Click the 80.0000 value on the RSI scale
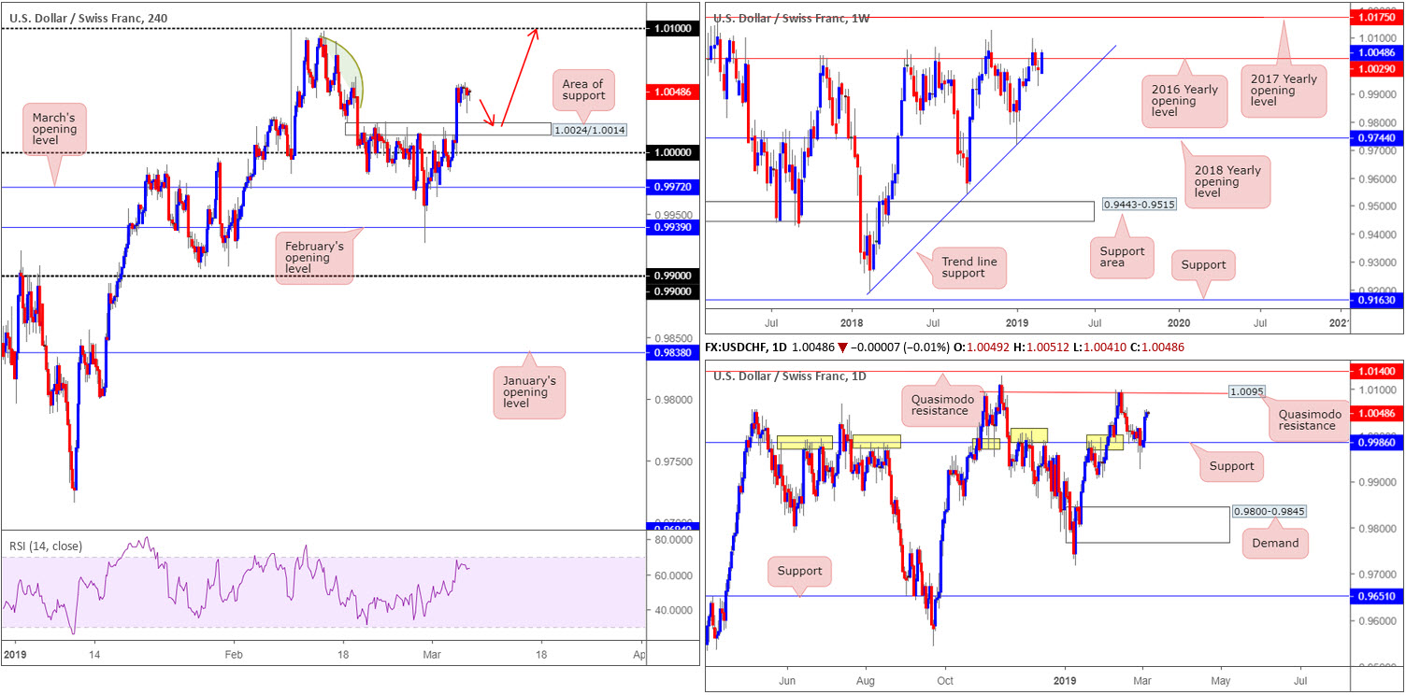 point(671,540)
